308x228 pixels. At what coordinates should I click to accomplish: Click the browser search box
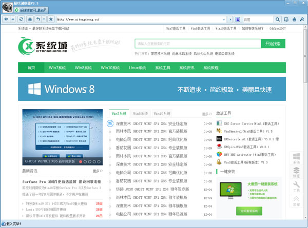258,19
